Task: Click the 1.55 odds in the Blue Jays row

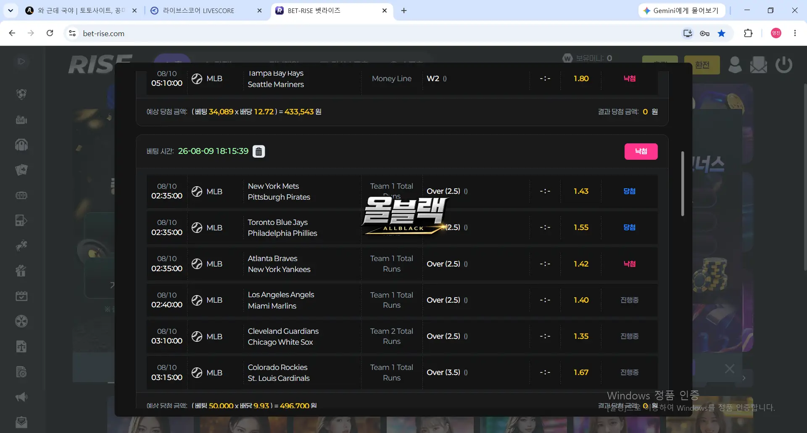Action: point(581,227)
